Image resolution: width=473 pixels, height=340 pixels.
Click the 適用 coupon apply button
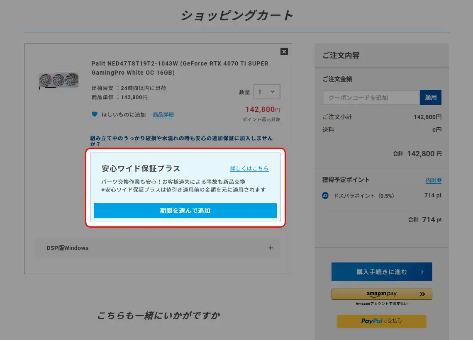point(430,97)
